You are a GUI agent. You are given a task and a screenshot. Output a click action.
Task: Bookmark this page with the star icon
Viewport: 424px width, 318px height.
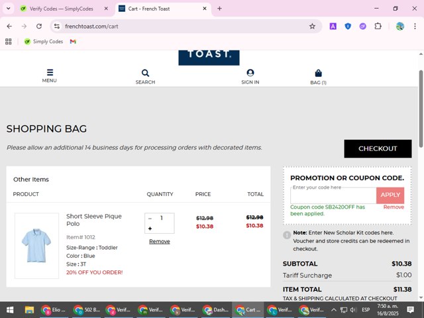tap(312, 26)
